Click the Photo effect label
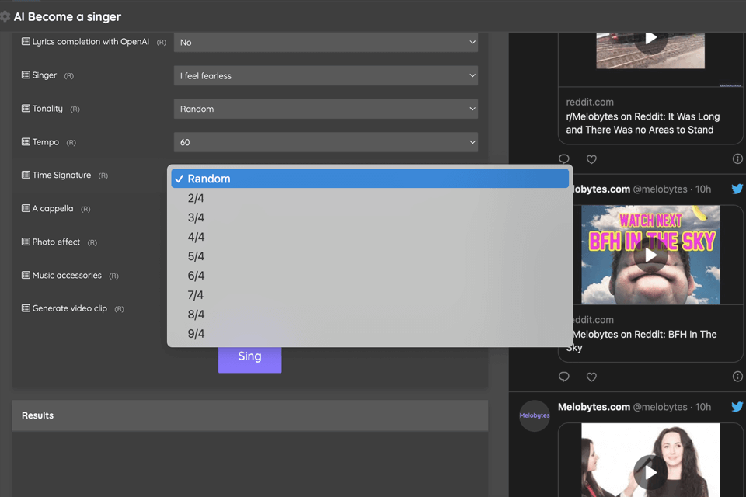746x497 pixels. [x=56, y=242]
